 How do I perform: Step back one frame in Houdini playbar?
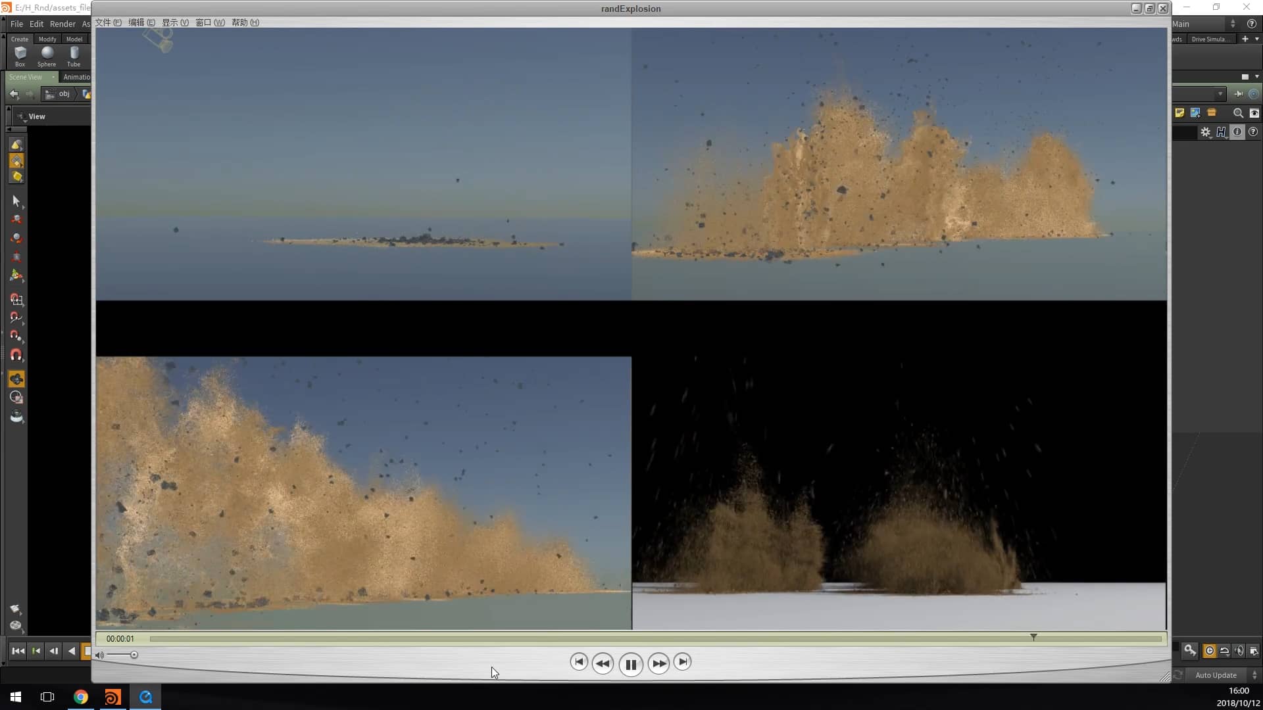pos(54,651)
